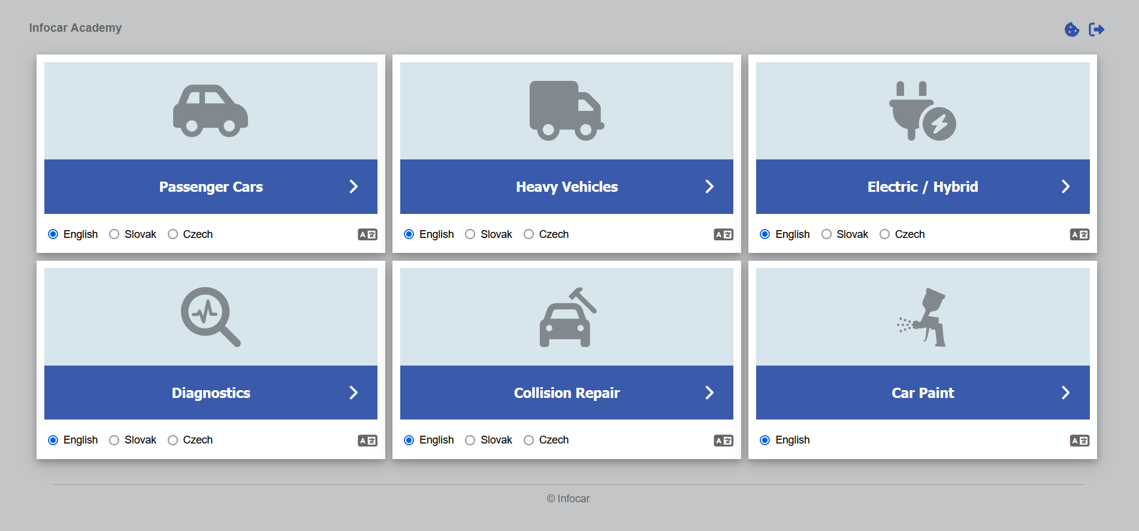This screenshot has width=1139, height=531.
Task: Choose Slovak language for Diagnostics
Action: (114, 441)
